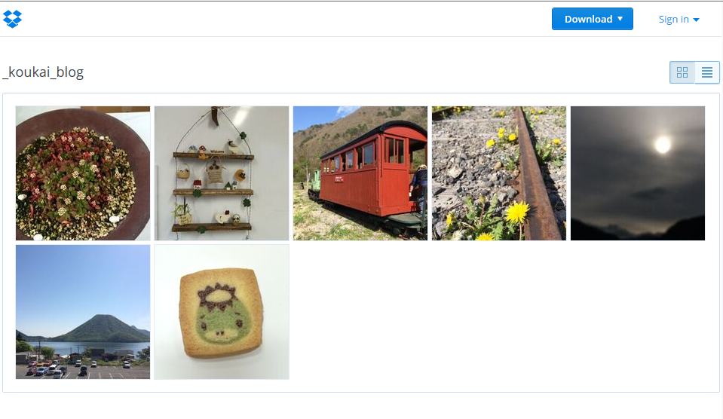Open the red train carriage photo
Viewport: 723px width, 419px height.
(360, 173)
